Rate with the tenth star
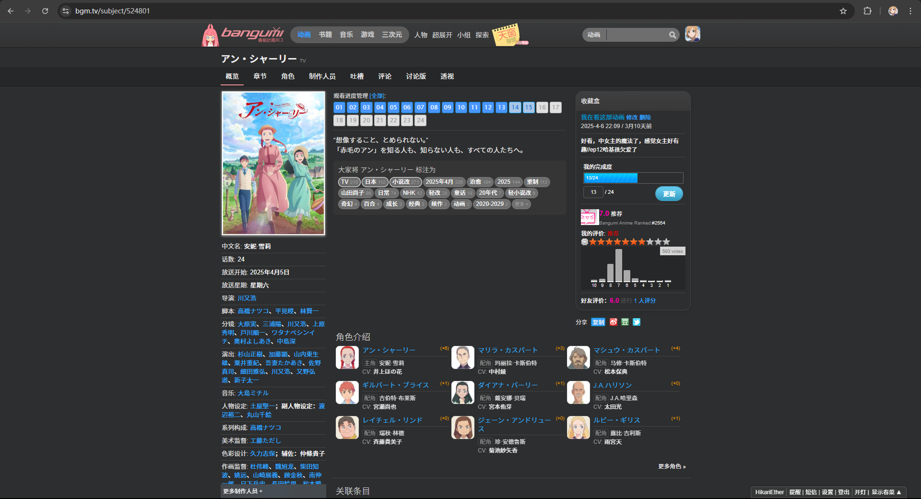 [x=666, y=242]
